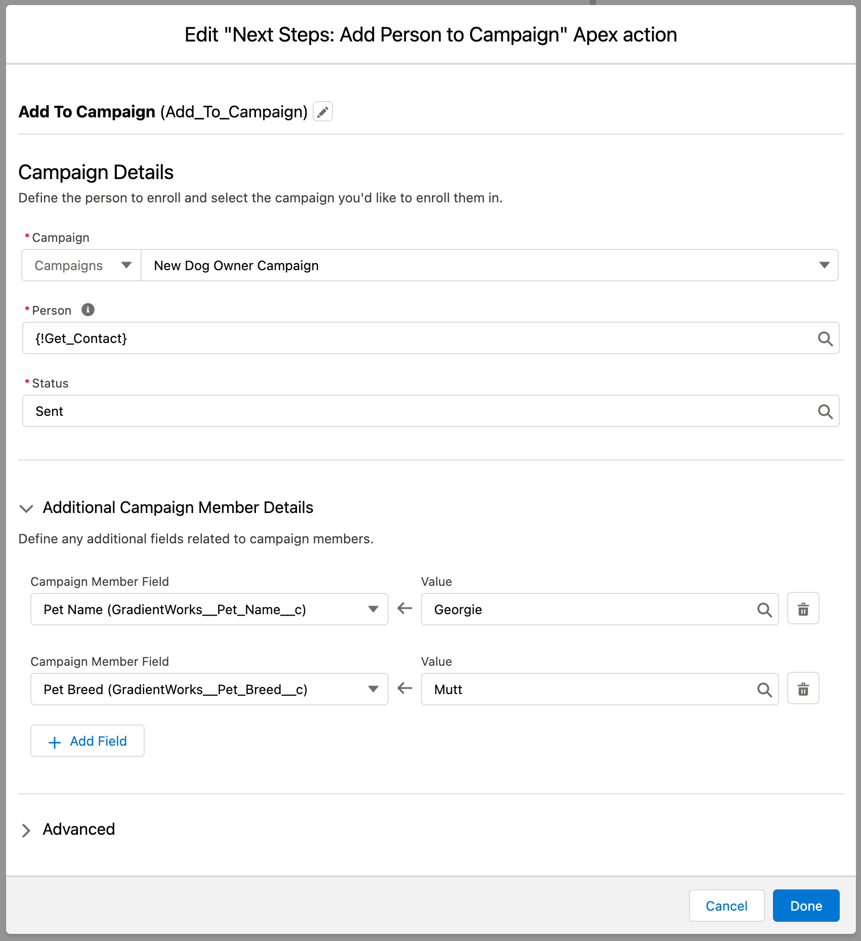Open New Dog Owner Campaign dropdown
The width and height of the screenshot is (861, 941).
tap(489, 266)
